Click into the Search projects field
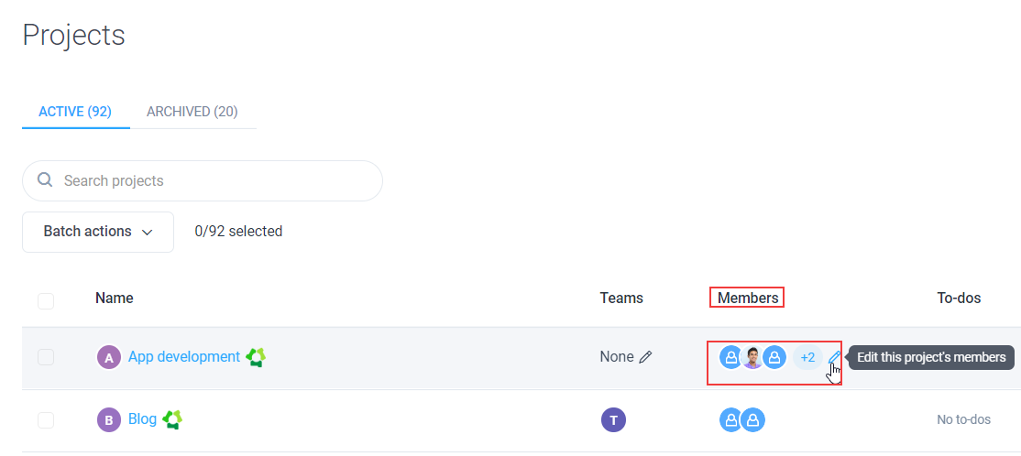Image resolution: width=1021 pixels, height=456 pixels. pyautogui.click(x=203, y=180)
